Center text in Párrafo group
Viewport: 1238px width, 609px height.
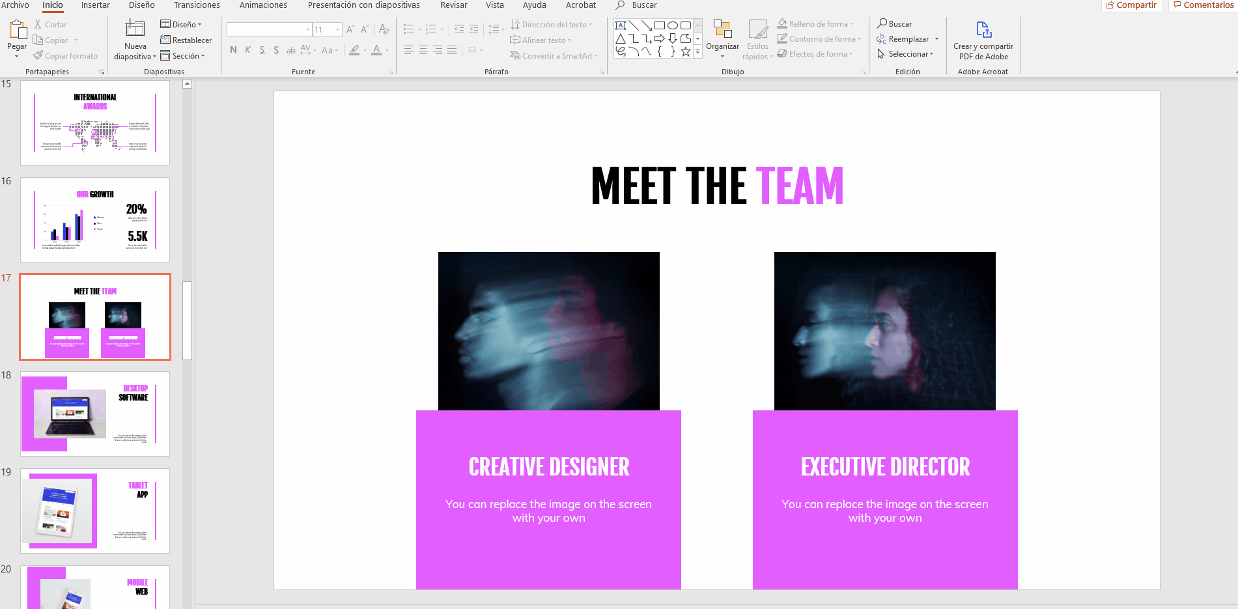(x=423, y=50)
